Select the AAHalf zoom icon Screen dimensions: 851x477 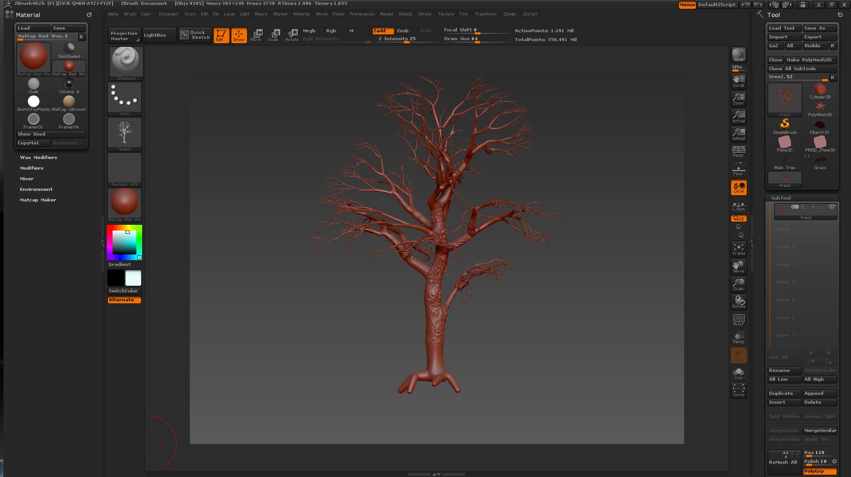(x=738, y=134)
